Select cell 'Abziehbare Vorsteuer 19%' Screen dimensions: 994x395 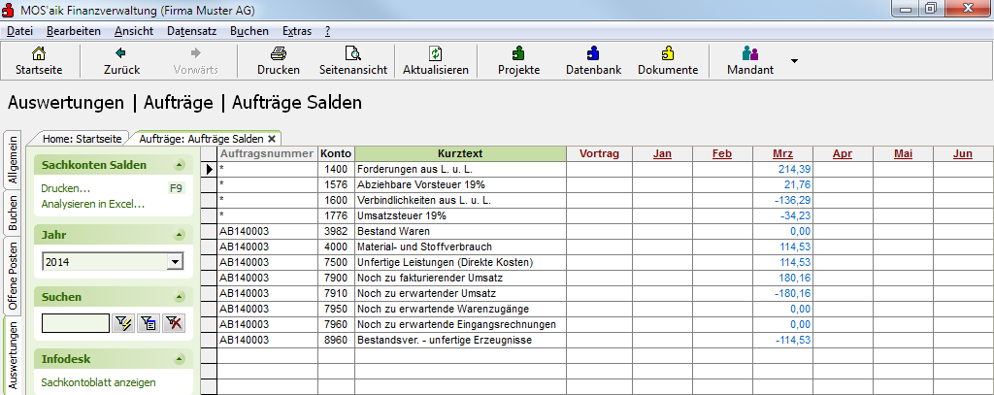point(460,184)
